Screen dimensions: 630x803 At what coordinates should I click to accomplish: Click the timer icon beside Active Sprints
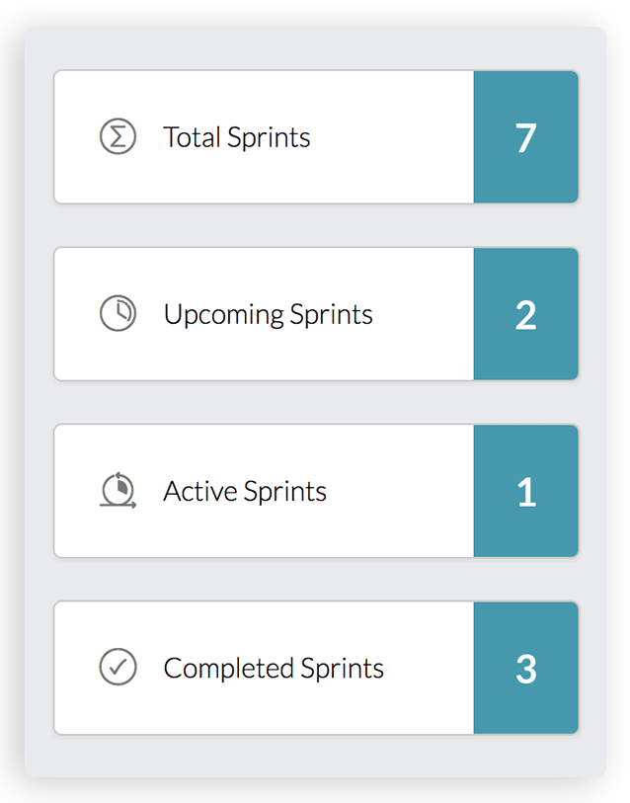118,490
